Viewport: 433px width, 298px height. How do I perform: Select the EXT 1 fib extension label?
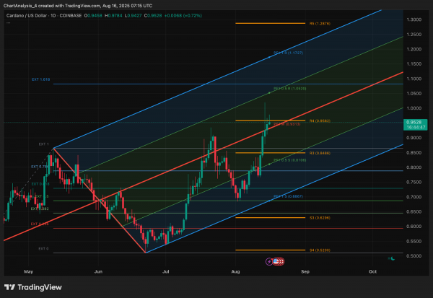43,144
